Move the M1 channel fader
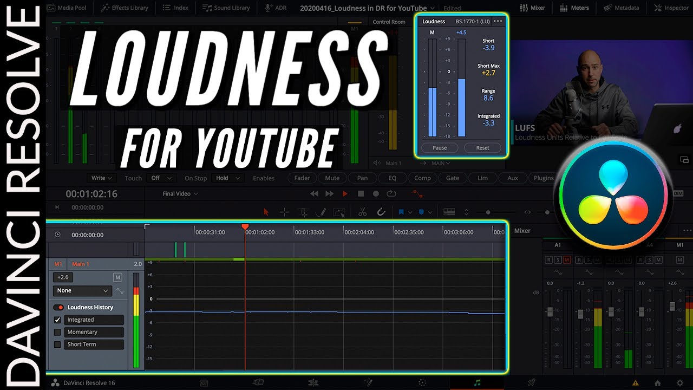The image size is (693, 390). [x=672, y=306]
